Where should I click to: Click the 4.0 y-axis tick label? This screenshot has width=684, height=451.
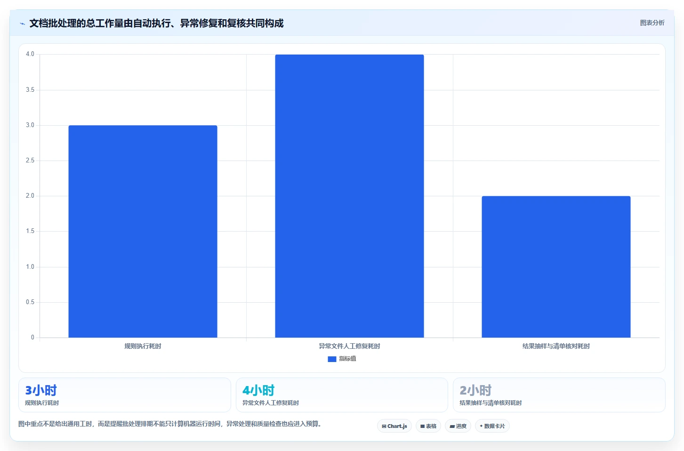point(30,54)
